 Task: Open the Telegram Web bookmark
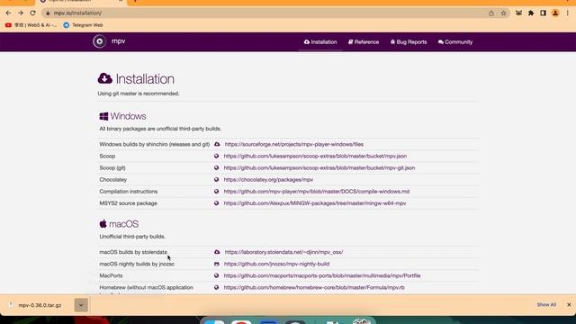tap(83, 25)
